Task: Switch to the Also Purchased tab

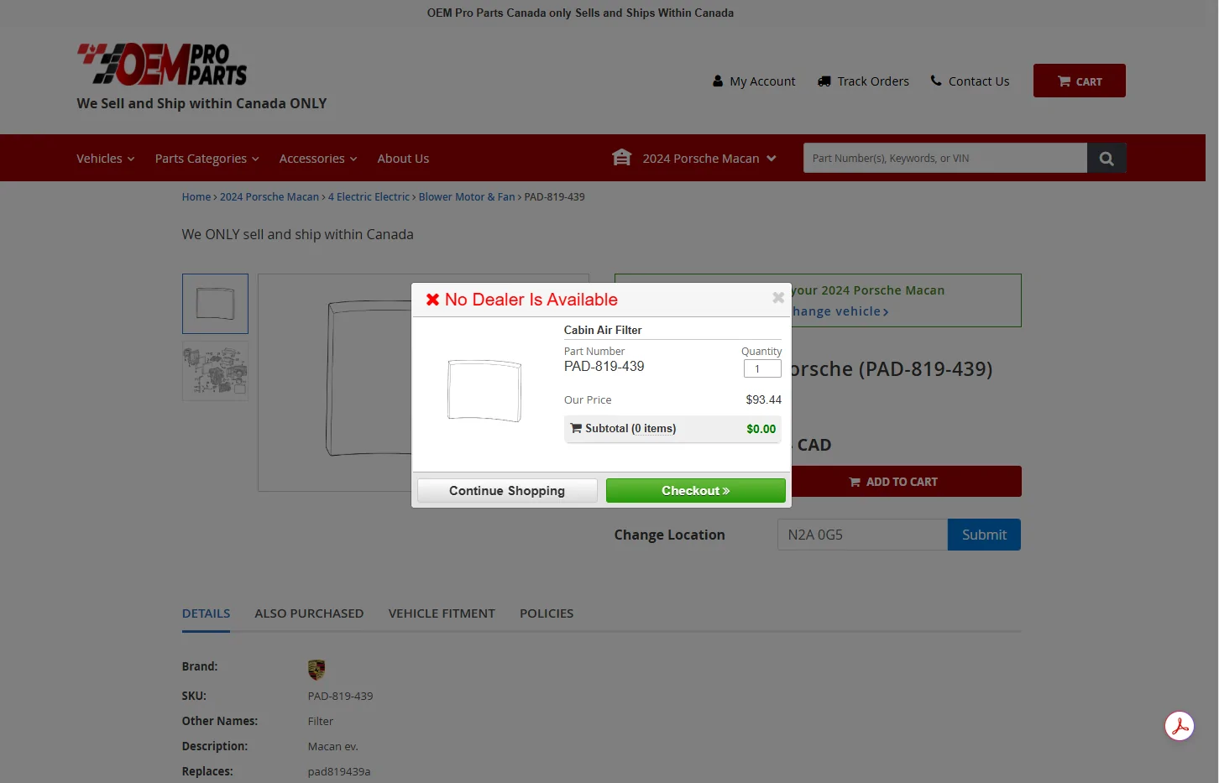Action: click(309, 613)
